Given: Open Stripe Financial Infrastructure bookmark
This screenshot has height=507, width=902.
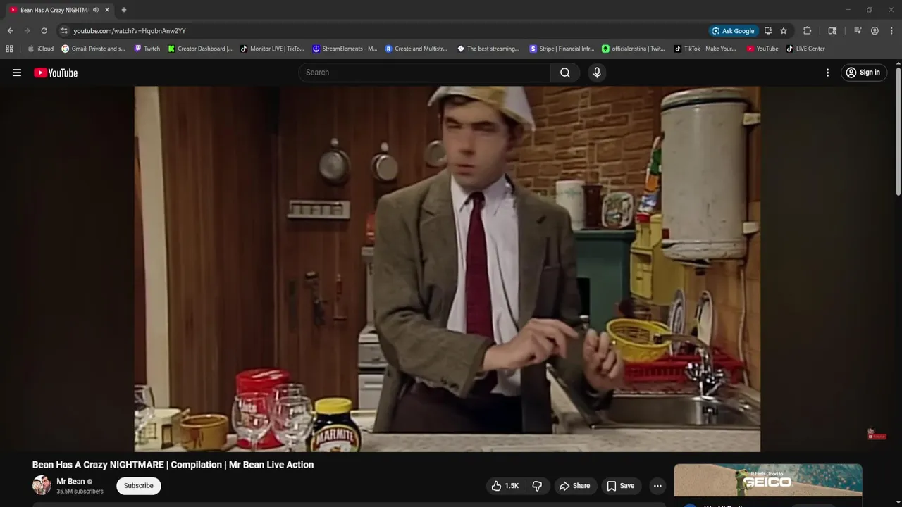Looking at the screenshot, I should pos(562,49).
